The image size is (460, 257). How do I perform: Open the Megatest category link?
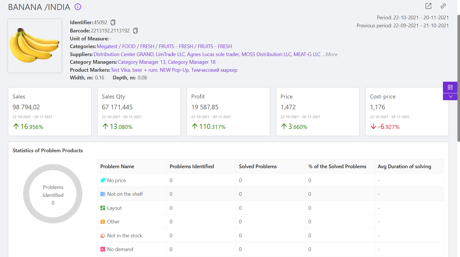tap(107, 46)
